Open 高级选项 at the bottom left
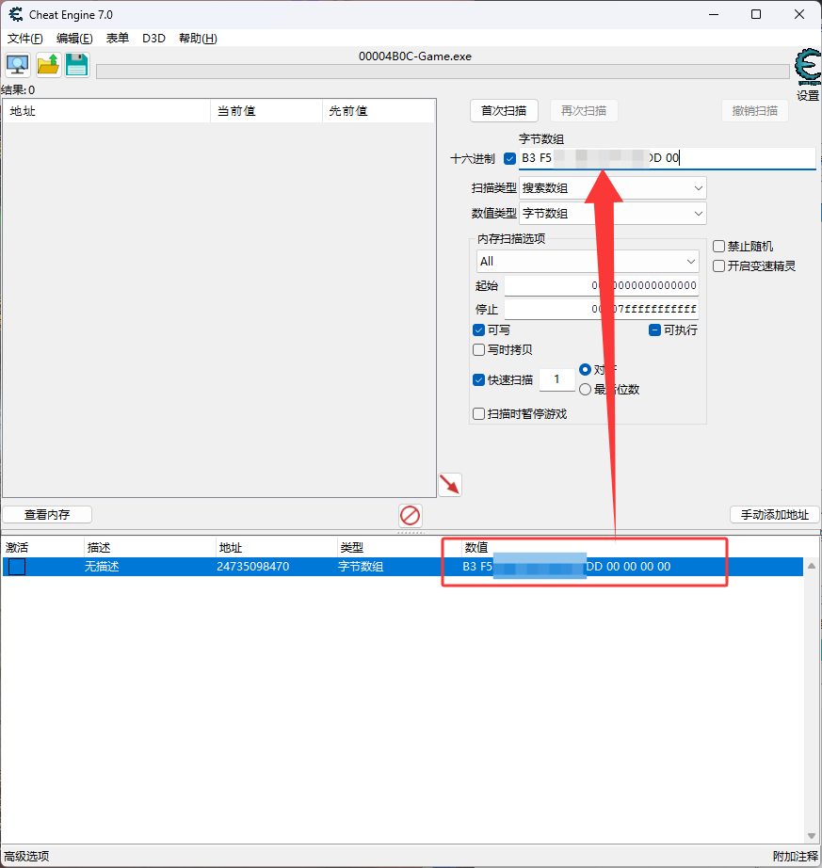Viewport: 822px width, 868px height. point(26,857)
